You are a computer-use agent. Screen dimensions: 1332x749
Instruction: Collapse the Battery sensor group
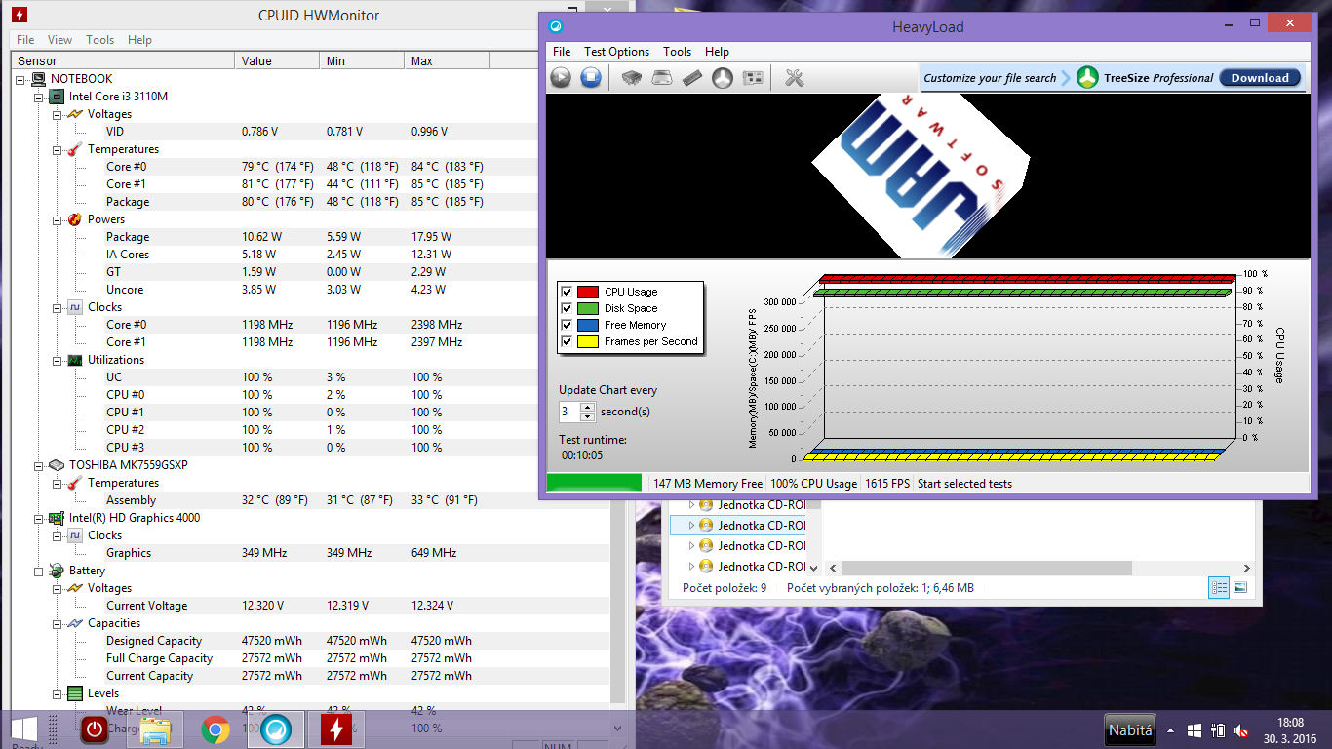click(x=39, y=571)
